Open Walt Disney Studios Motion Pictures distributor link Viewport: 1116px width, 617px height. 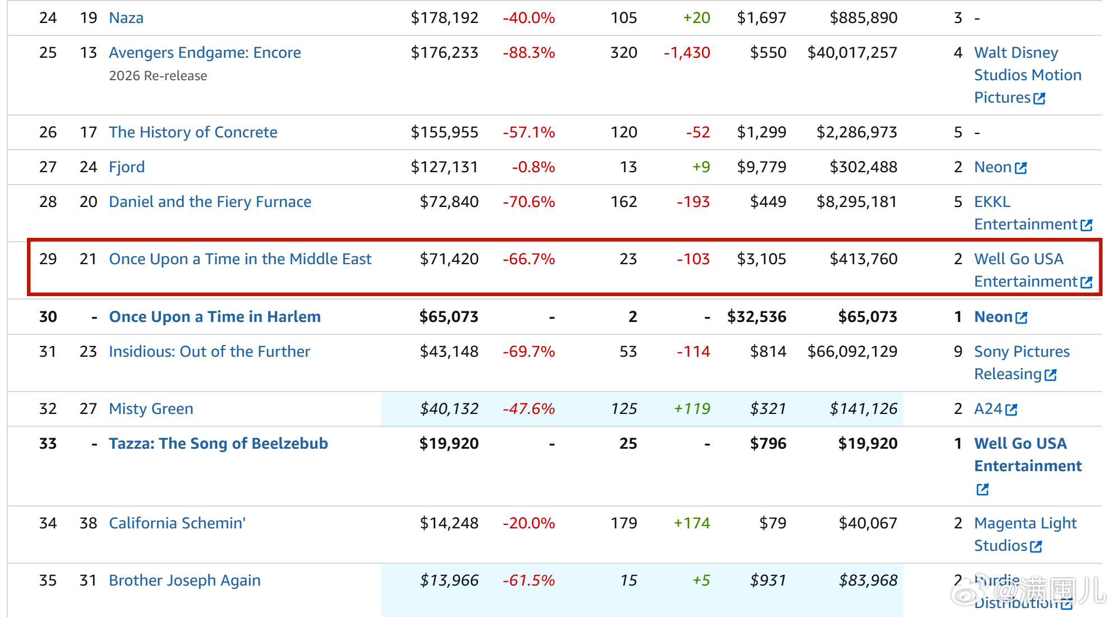click(1027, 75)
